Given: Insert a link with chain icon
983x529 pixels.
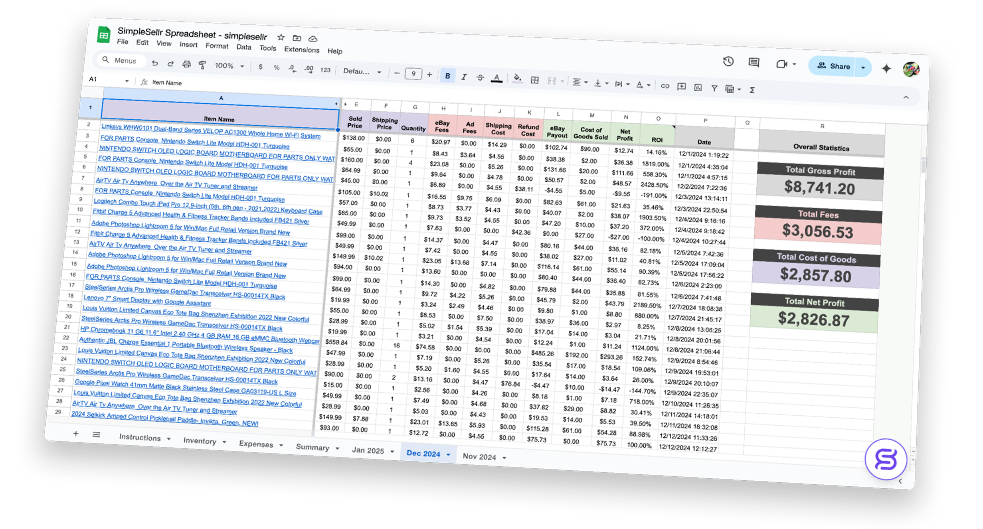Looking at the screenshot, I should coord(665,86).
